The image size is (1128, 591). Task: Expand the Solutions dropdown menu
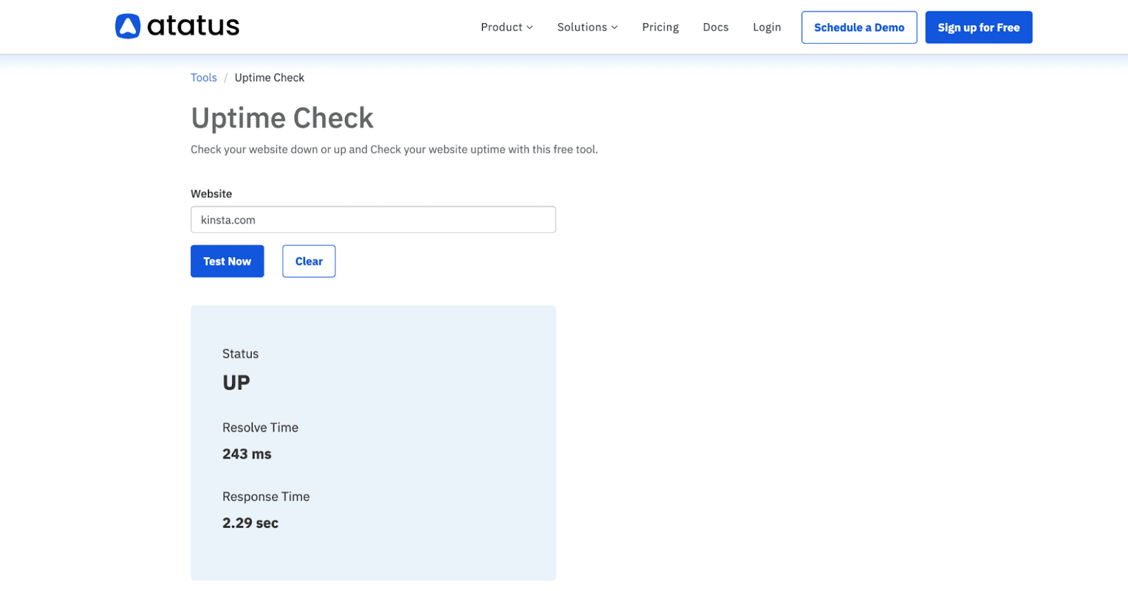[582, 27]
